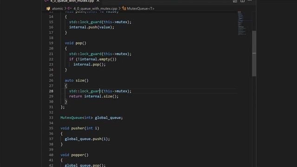Screen dimensions: 297x167
Task: Close the 4_0_queue_with_mutex.cpp tab
Action: click(98, 1)
